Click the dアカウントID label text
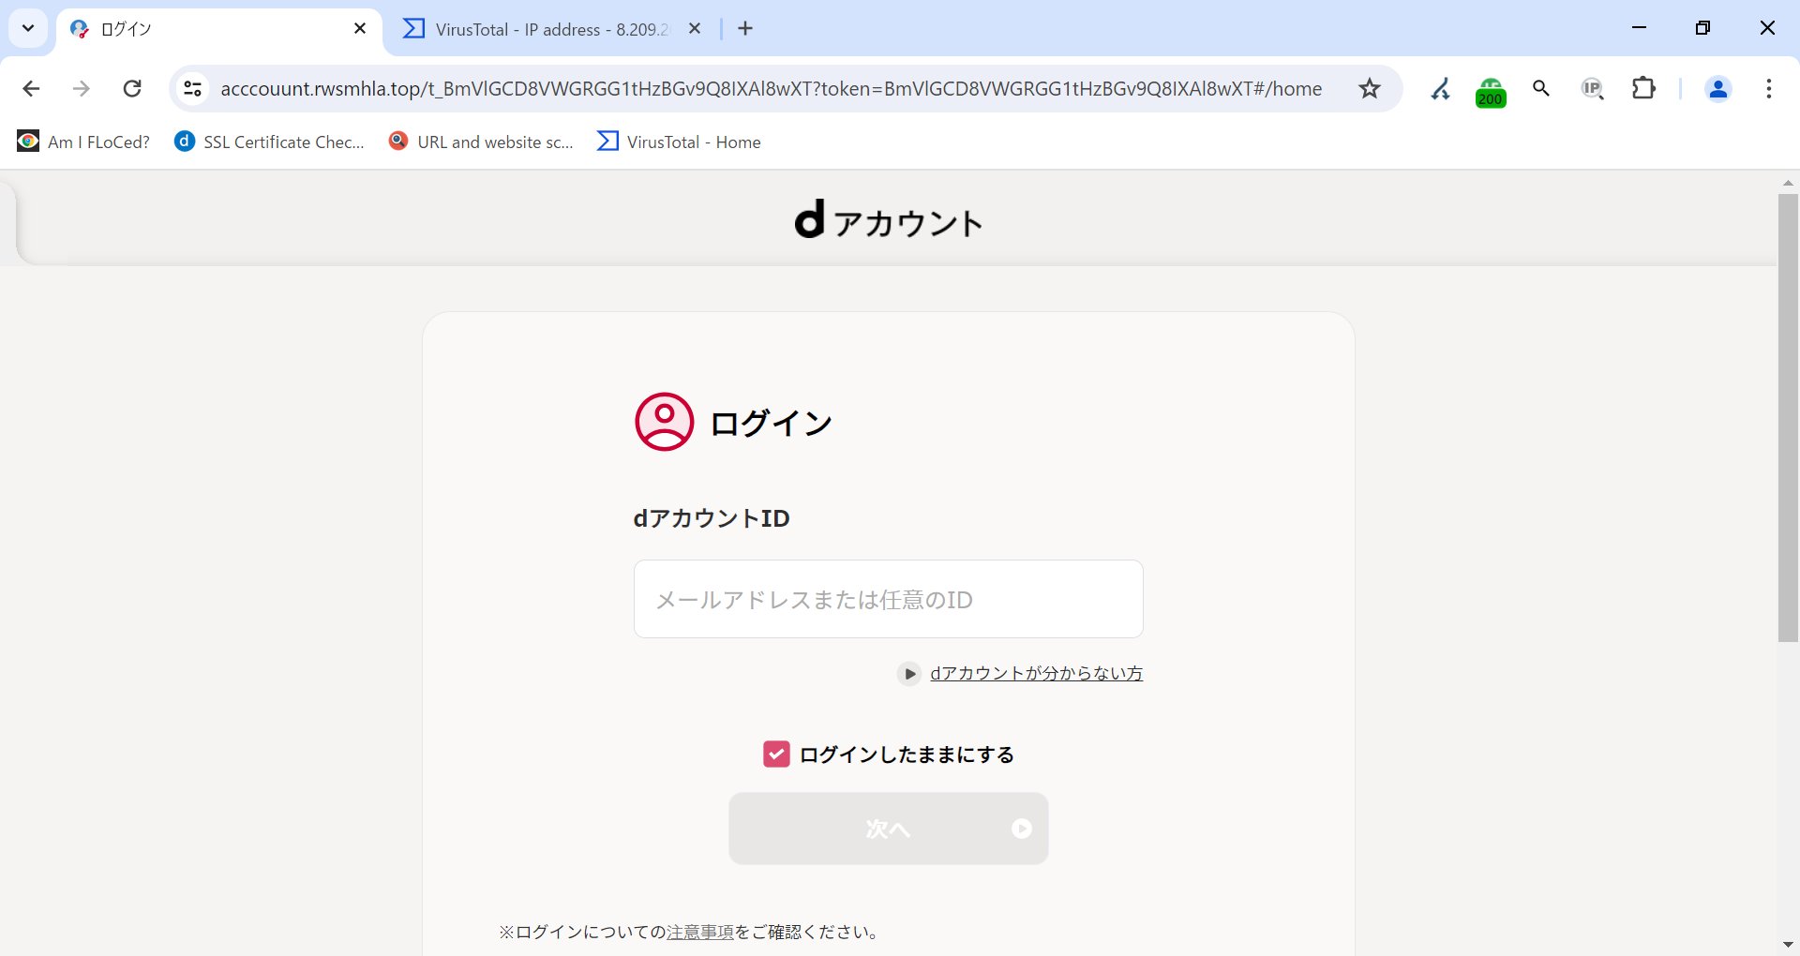The height and width of the screenshot is (956, 1800). click(712, 518)
